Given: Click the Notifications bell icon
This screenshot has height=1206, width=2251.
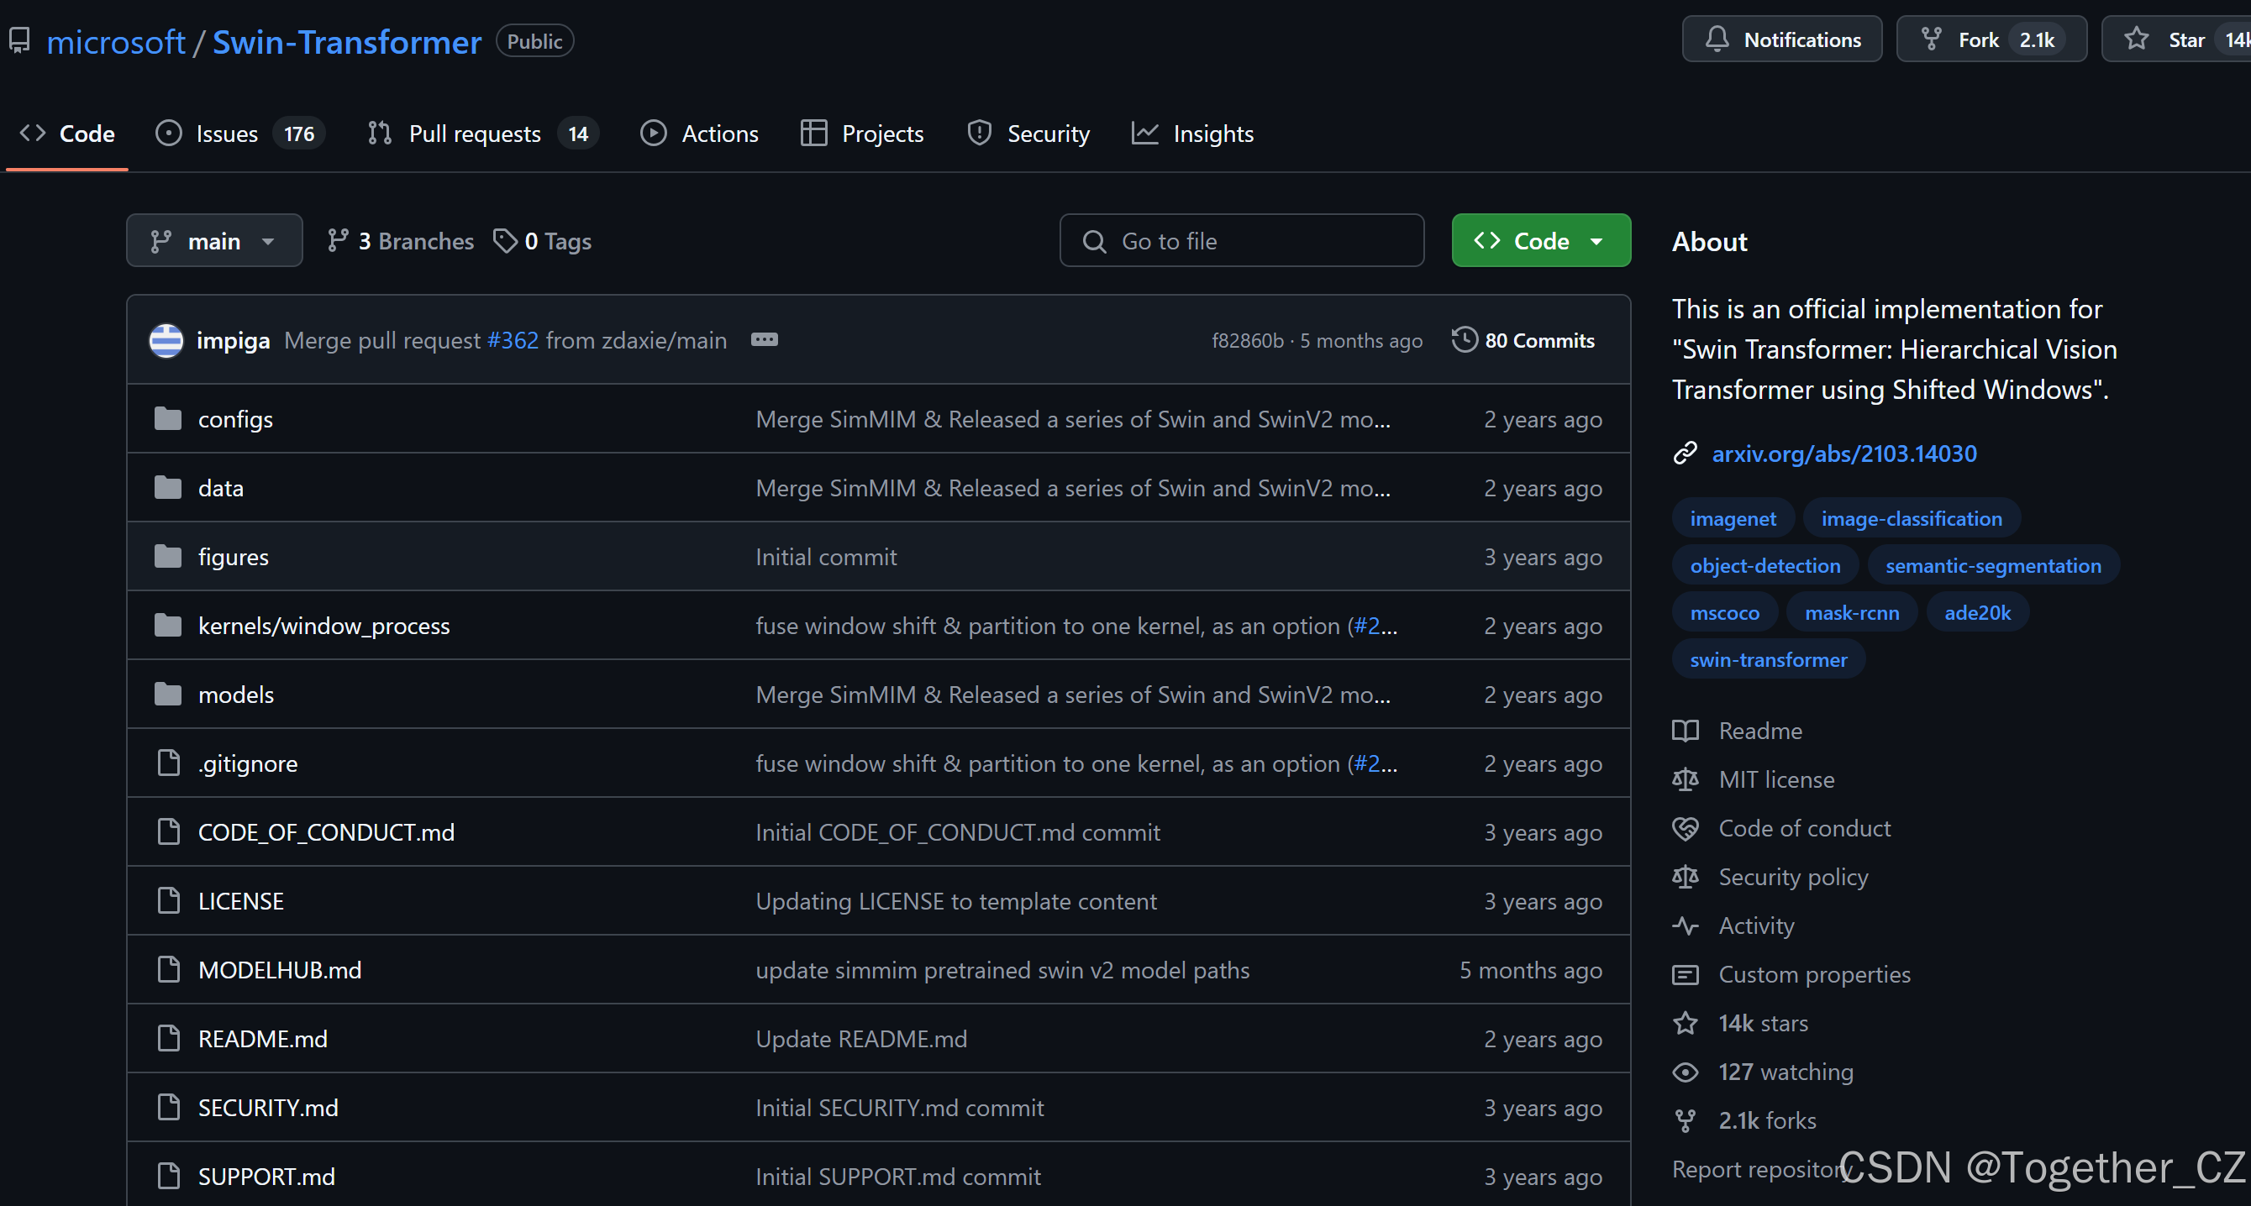Looking at the screenshot, I should [1717, 39].
